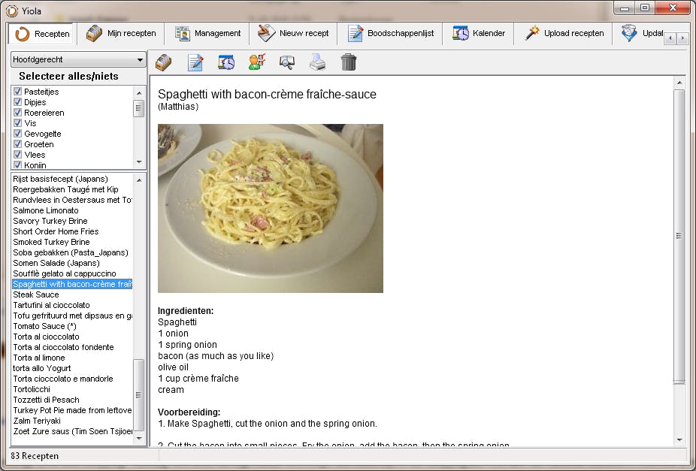Image resolution: width=696 pixels, height=471 pixels.
Task: Click the person with checklist icon
Action: coord(257,62)
